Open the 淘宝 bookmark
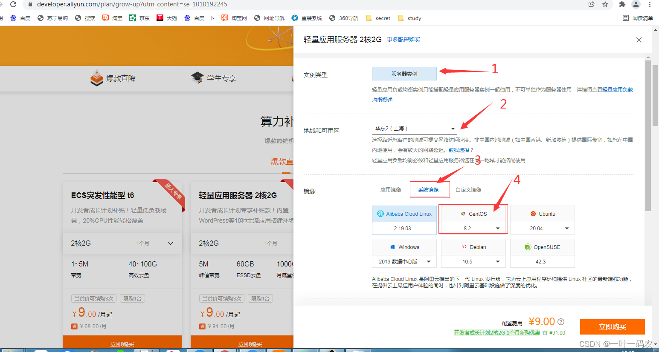Screen dimensions: 659x352 (x=113, y=18)
